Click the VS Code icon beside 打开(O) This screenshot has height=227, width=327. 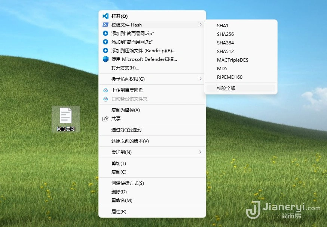tap(106, 16)
